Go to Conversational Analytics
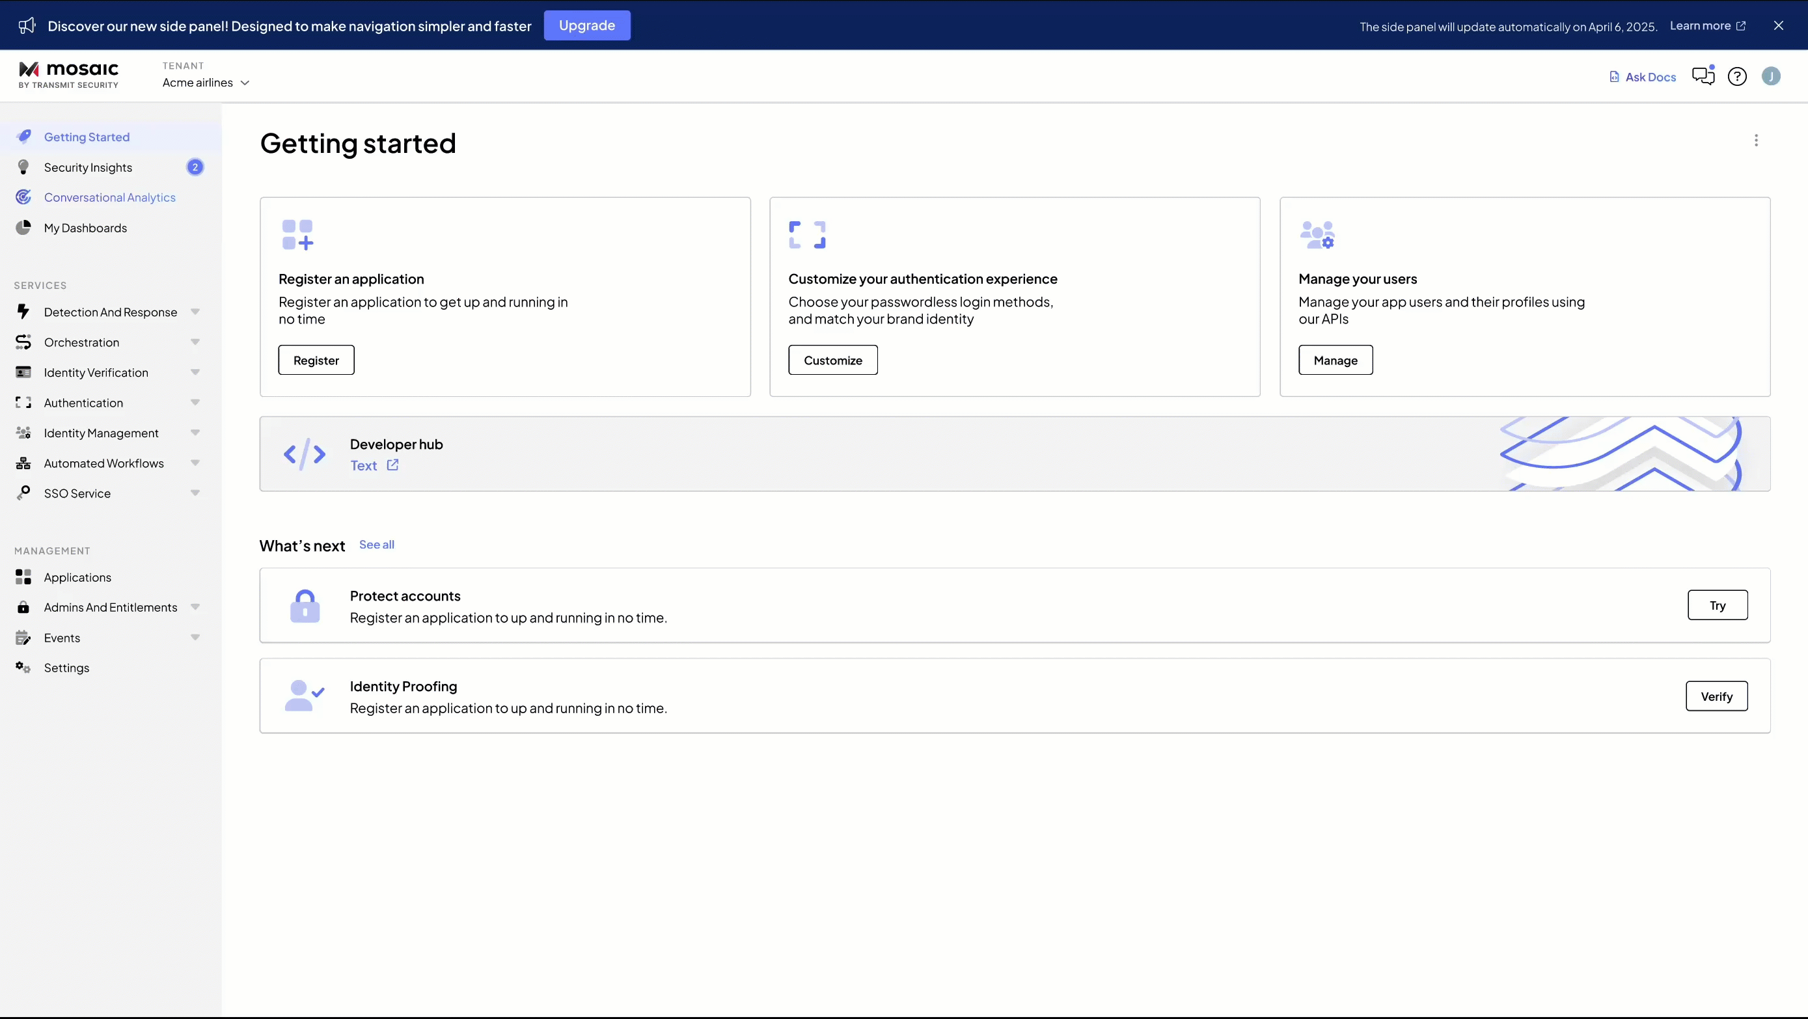 point(109,197)
